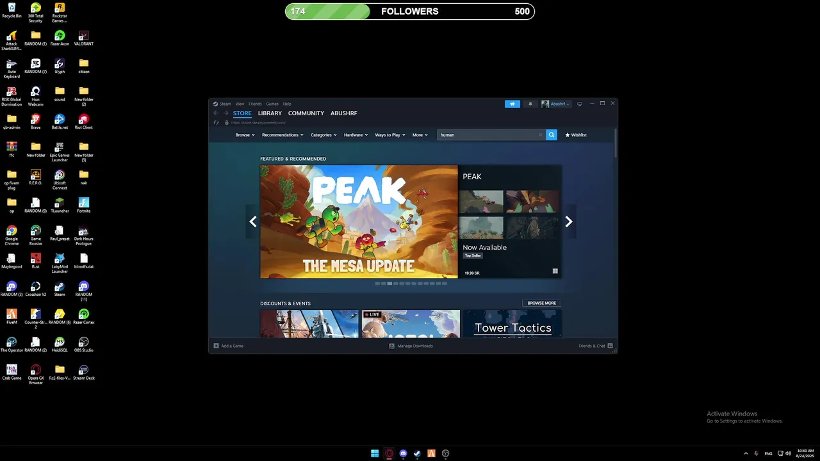Open the Friends menu

pyautogui.click(x=255, y=104)
